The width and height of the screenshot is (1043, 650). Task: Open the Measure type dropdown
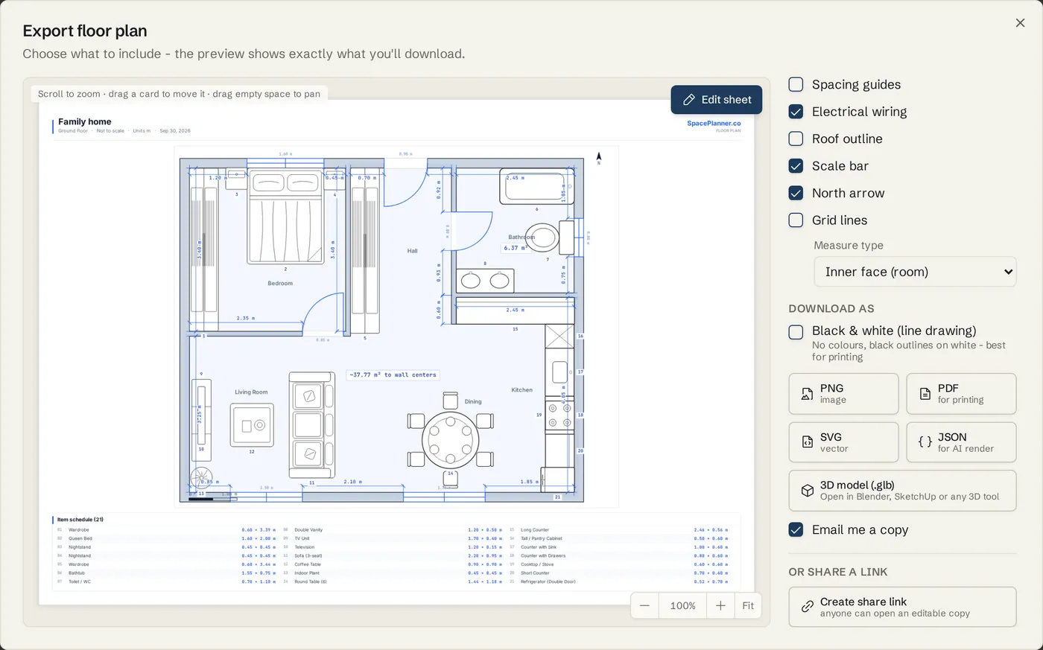[915, 272]
